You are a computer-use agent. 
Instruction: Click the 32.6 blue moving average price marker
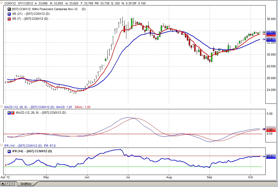pyautogui.click(x=270, y=40)
